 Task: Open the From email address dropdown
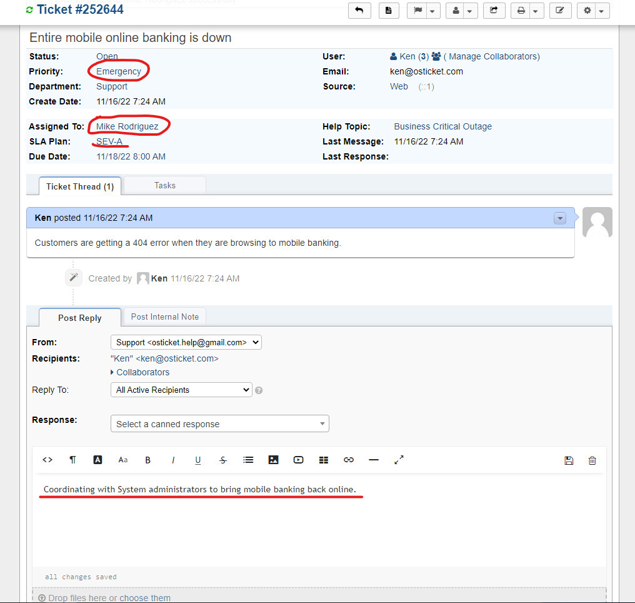(186, 342)
